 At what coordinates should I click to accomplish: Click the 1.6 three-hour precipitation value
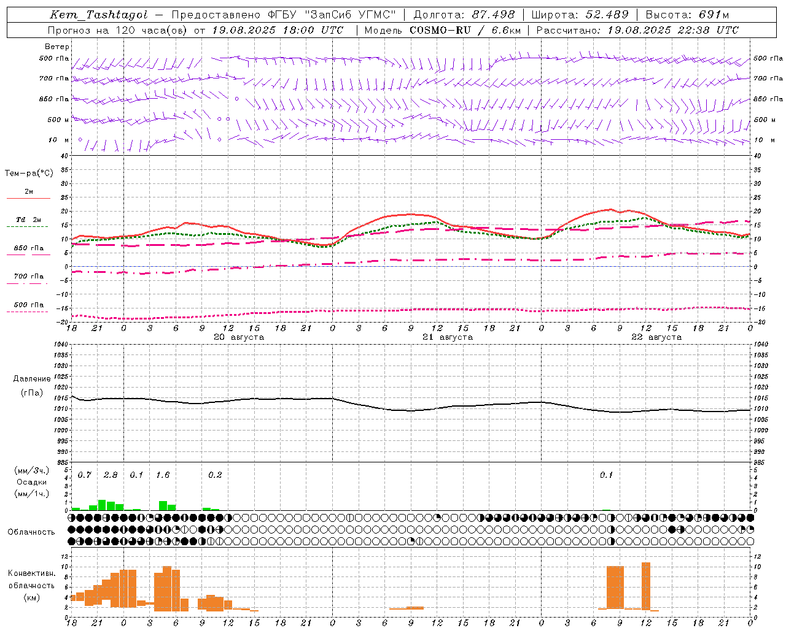point(163,475)
